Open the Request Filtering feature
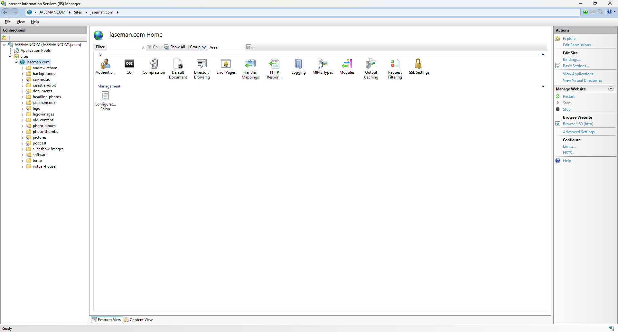Image resolution: width=618 pixels, height=332 pixels. tap(395, 64)
